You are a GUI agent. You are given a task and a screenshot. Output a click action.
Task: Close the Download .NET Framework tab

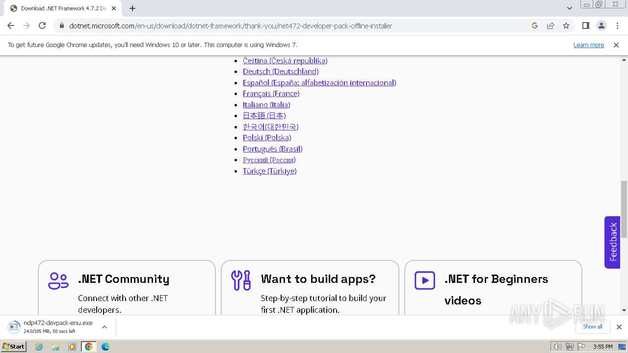click(x=114, y=8)
